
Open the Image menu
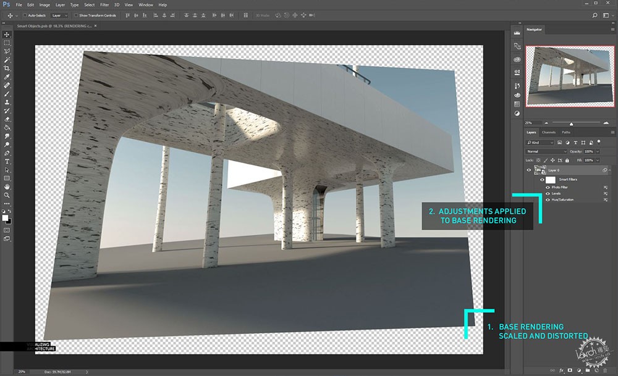click(x=44, y=5)
